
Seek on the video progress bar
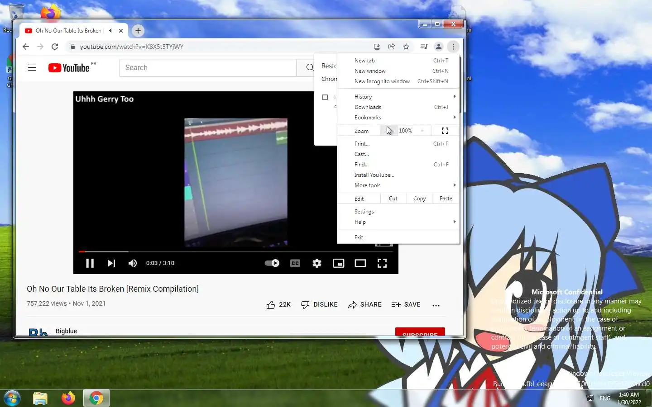(235, 251)
